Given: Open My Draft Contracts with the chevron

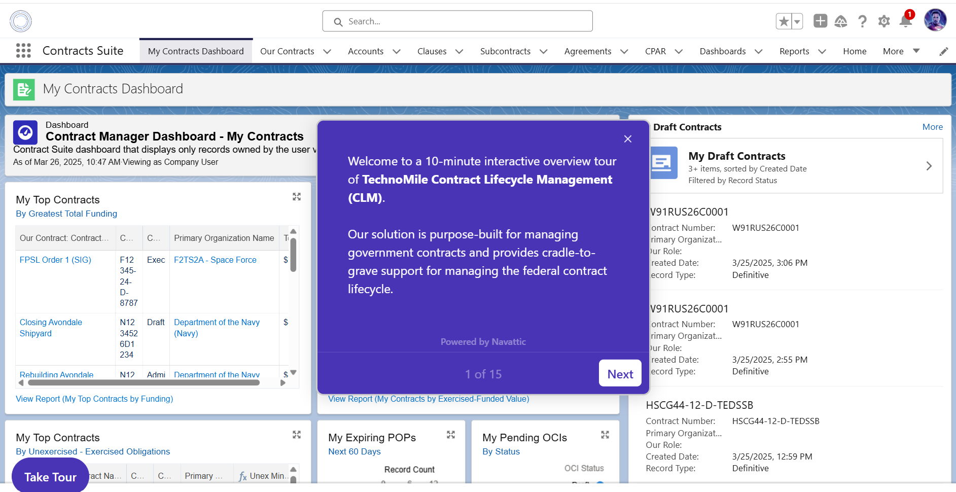Looking at the screenshot, I should point(929,166).
